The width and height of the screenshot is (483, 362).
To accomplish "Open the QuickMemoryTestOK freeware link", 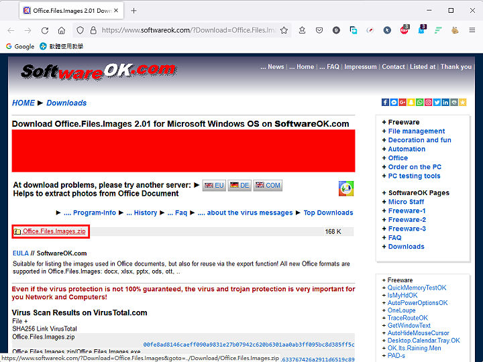I will (x=417, y=288).
